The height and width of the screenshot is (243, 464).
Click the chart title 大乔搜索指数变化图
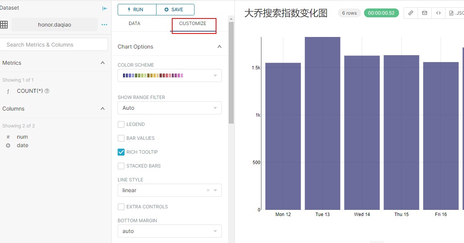[x=286, y=13]
